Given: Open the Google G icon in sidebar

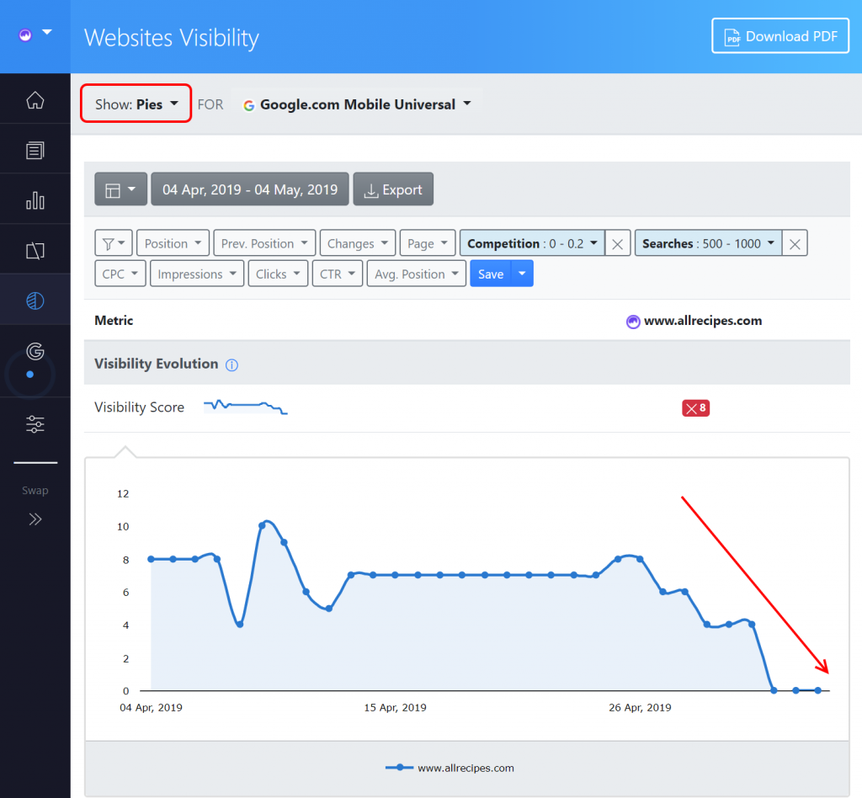Looking at the screenshot, I should tap(35, 351).
